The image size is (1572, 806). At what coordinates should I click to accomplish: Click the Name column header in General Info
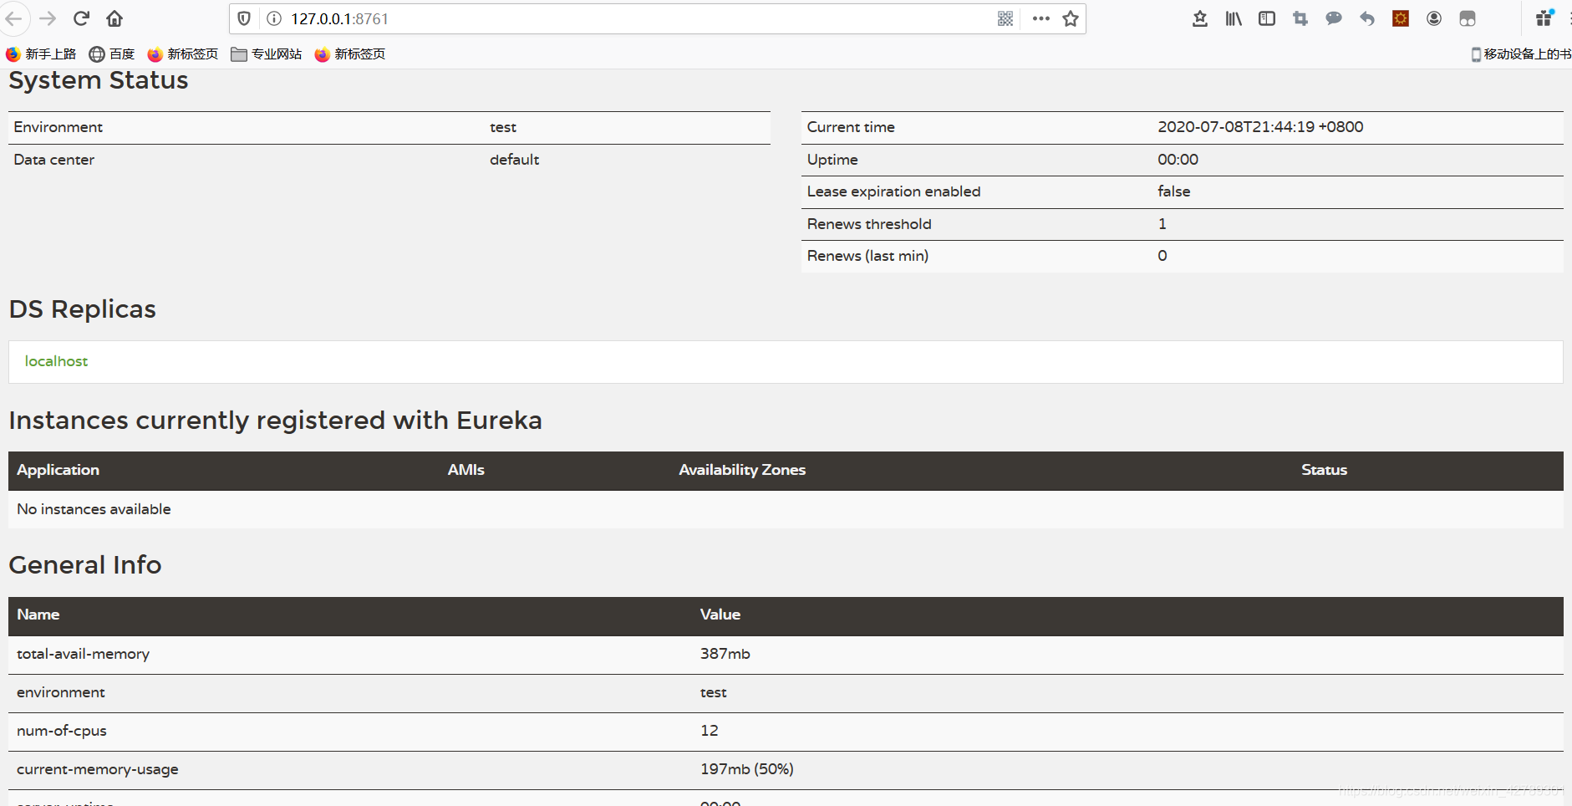click(x=38, y=615)
